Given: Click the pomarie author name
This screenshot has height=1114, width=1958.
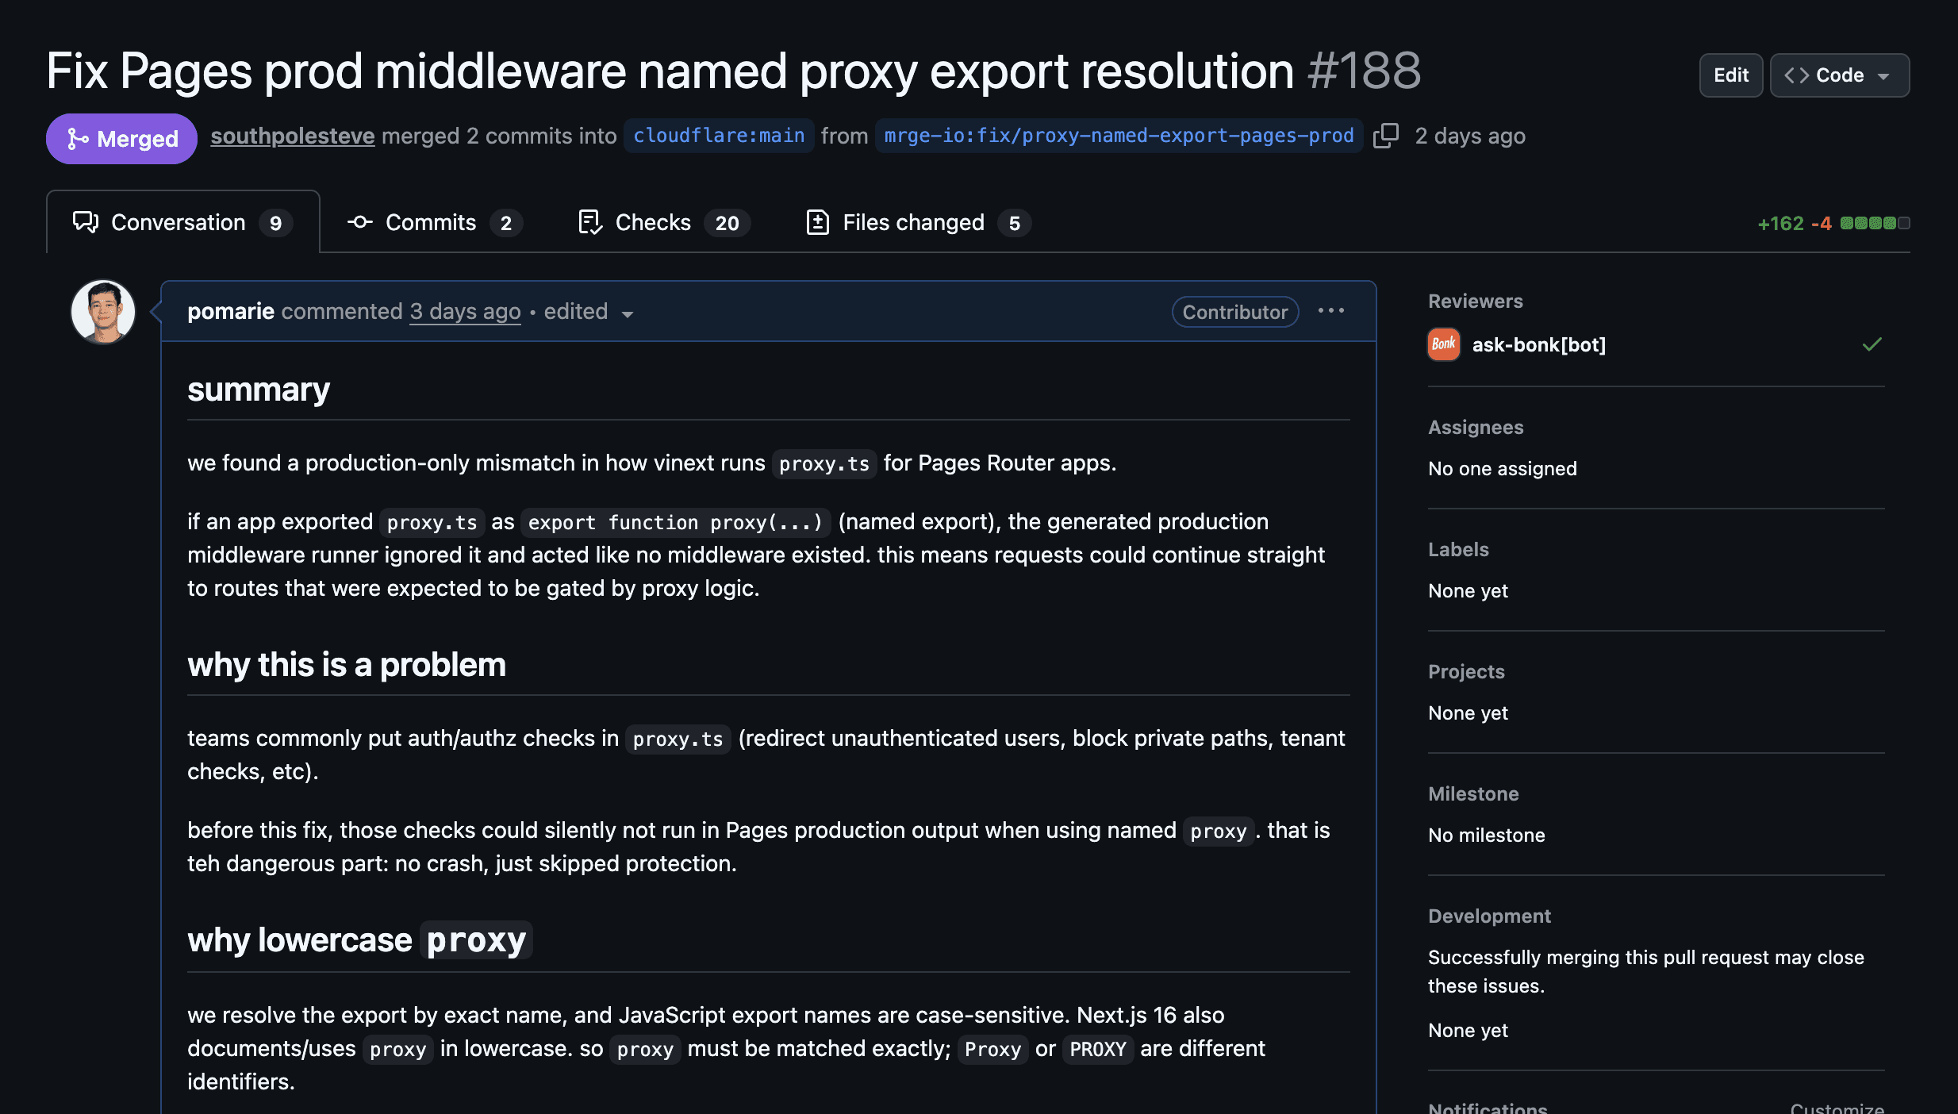Looking at the screenshot, I should tap(230, 312).
